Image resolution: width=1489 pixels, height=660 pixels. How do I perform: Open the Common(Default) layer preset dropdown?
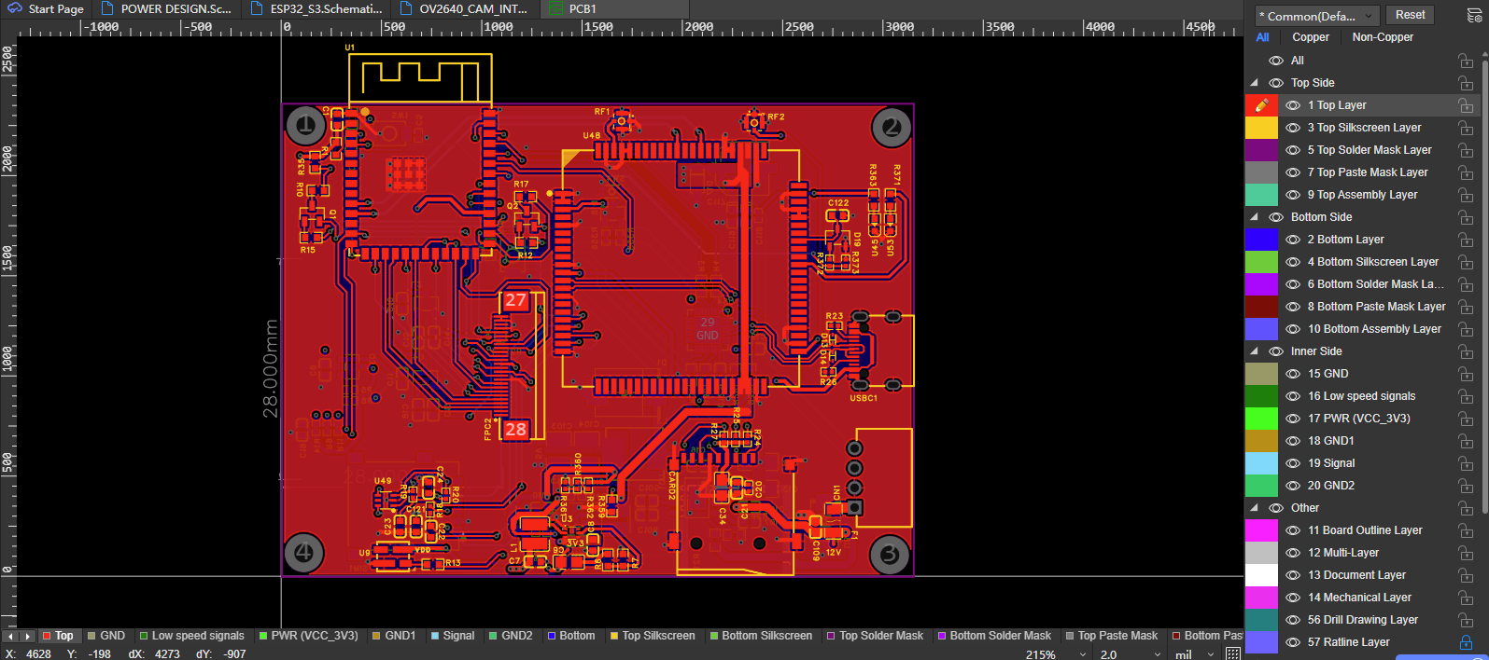1315,16
